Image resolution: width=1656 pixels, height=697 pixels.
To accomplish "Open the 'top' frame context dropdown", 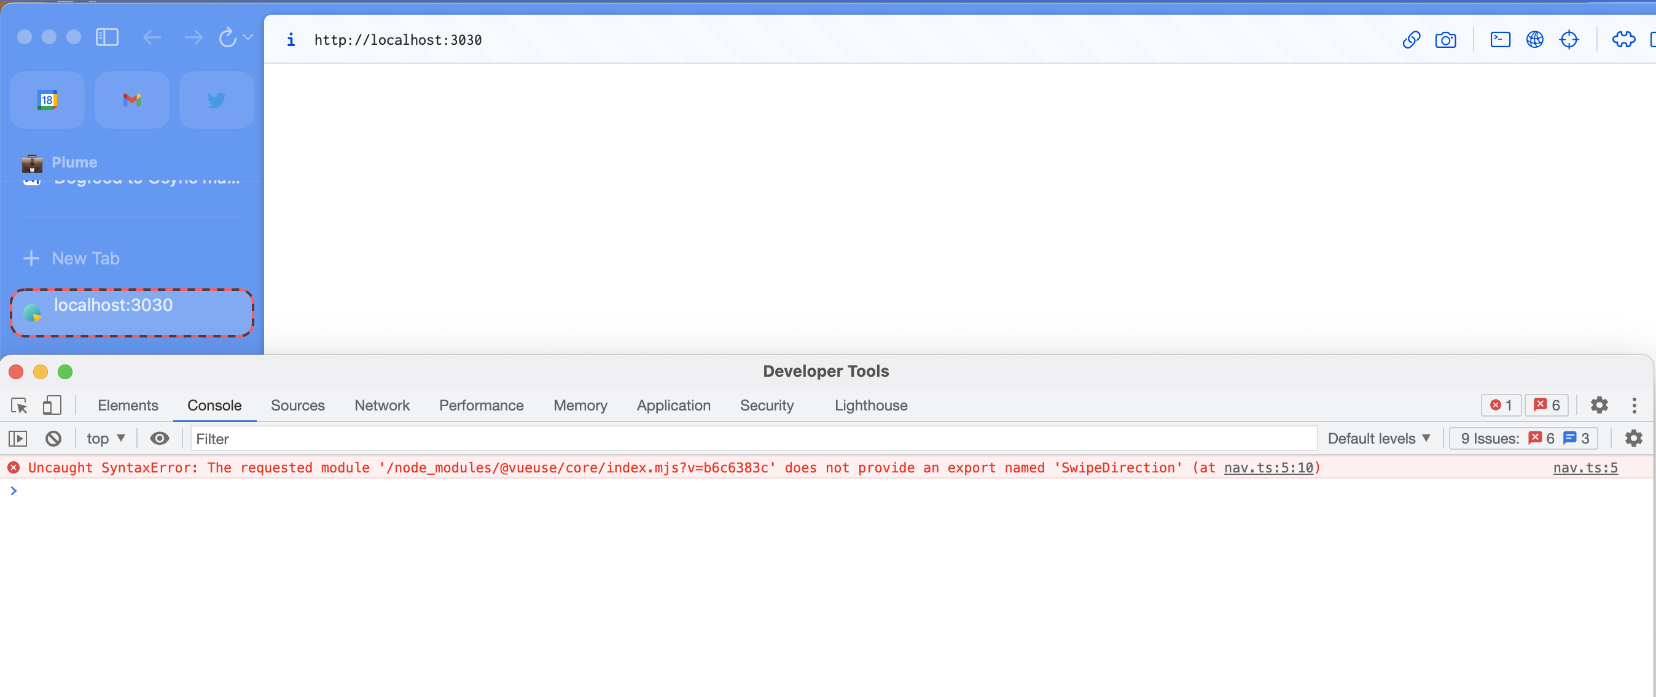I will click(106, 438).
